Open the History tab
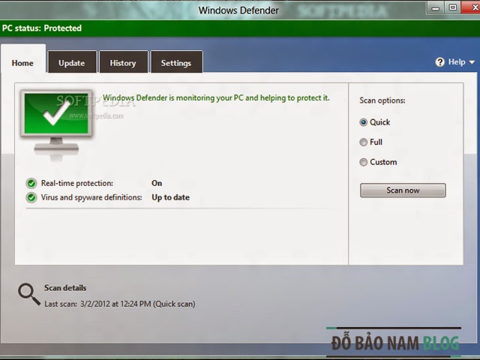 coord(123,62)
